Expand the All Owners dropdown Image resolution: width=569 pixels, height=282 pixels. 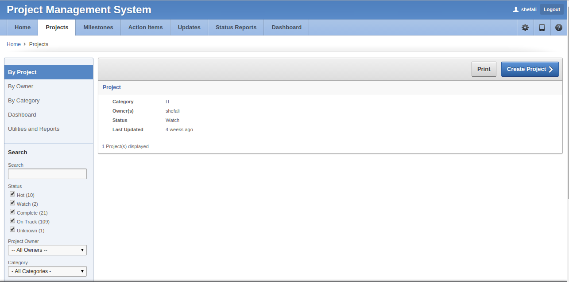click(x=47, y=250)
